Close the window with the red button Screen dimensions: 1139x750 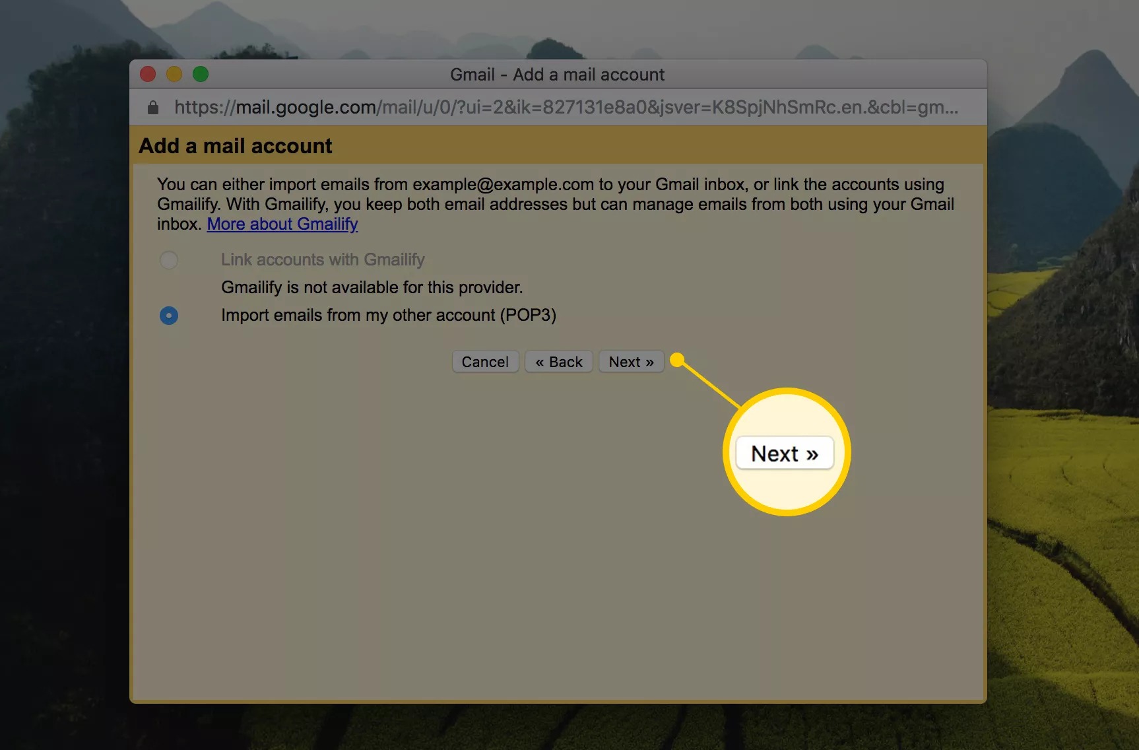(148, 74)
